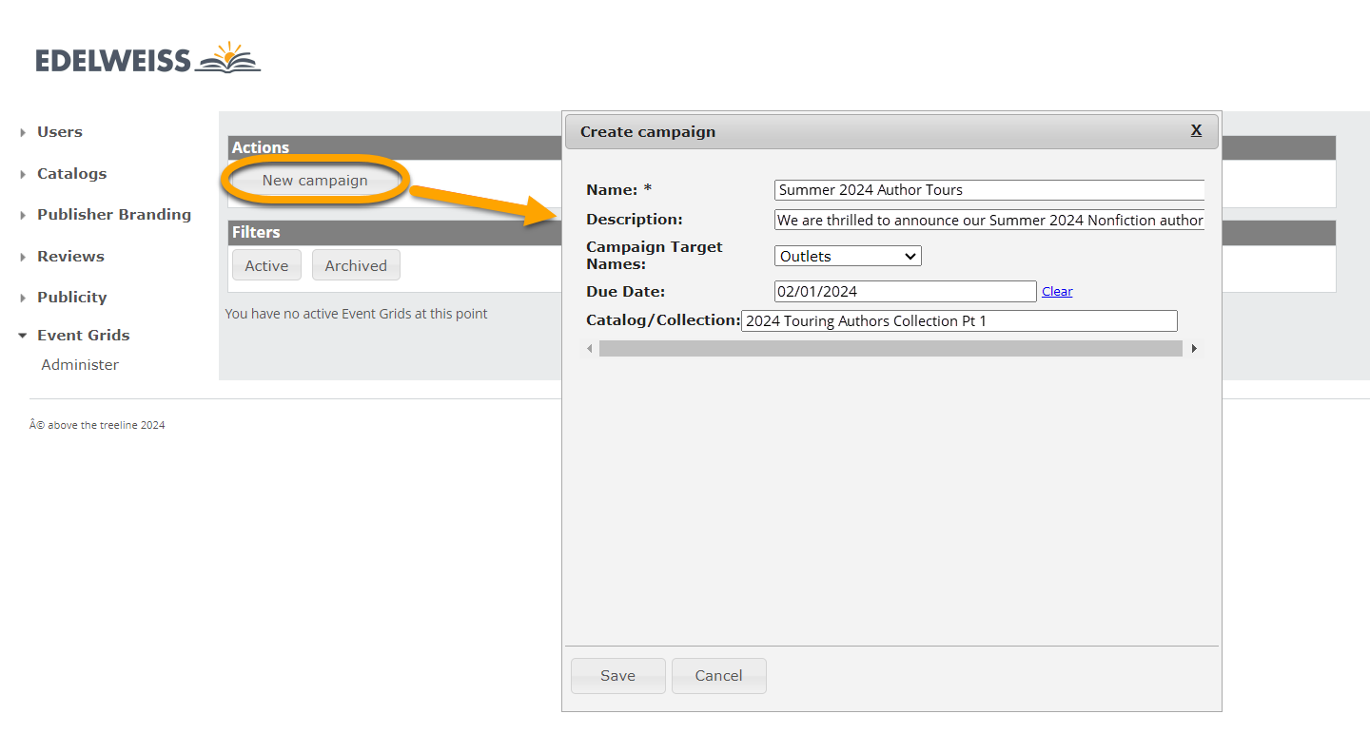Image resolution: width=1370 pixels, height=753 pixels.
Task: Click the Actions panel header
Action: pyautogui.click(x=394, y=147)
